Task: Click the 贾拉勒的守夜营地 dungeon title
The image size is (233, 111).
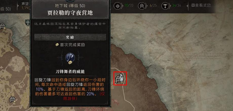Action: tap(70, 13)
